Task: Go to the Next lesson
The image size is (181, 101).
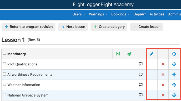Action: pos(73,27)
